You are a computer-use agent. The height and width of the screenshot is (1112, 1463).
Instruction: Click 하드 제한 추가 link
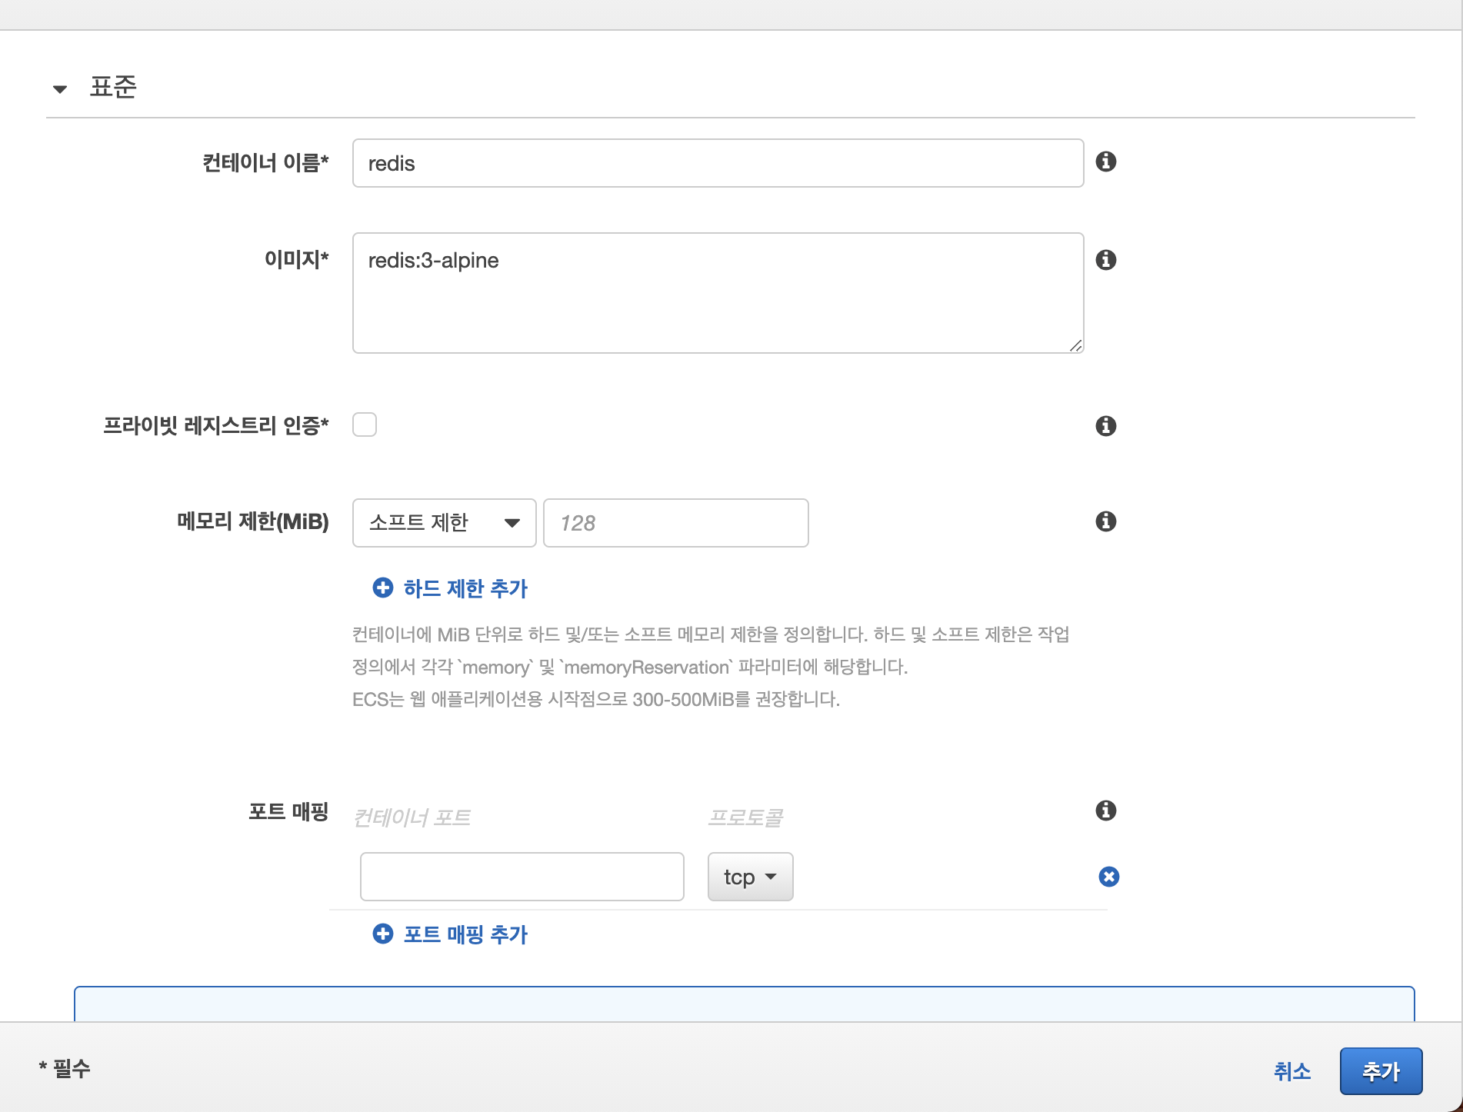tap(465, 588)
